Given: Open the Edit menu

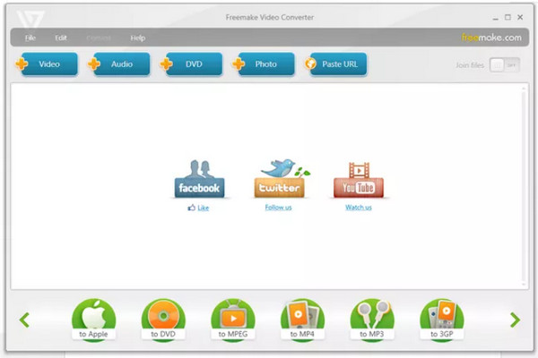Looking at the screenshot, I should tap(61, 38).
